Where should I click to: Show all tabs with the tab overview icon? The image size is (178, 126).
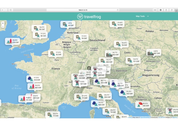click(172, 10)
